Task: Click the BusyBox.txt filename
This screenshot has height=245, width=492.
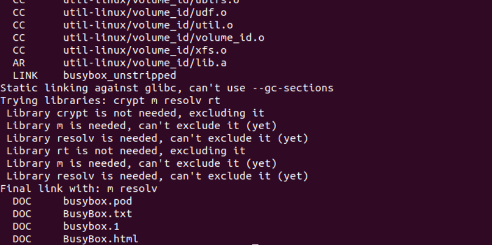Action: pos(98,214)
